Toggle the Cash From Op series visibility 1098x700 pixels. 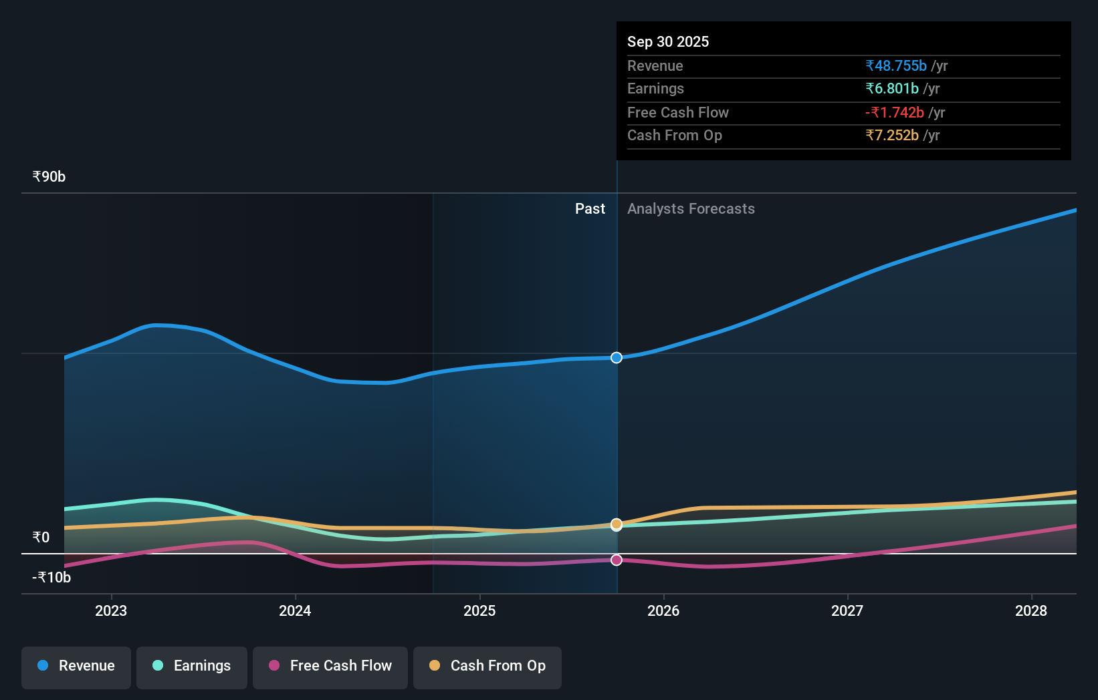click(487, 666)
